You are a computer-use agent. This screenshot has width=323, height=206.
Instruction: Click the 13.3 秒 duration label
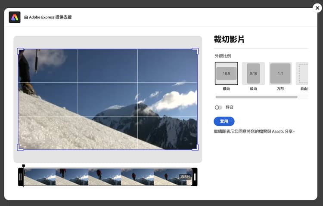click(185, 177)
